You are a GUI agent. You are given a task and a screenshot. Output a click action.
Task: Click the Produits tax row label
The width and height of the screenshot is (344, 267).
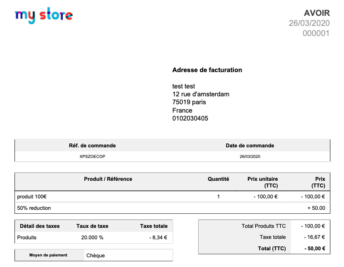pyautogui.click(x=27, y=238)
